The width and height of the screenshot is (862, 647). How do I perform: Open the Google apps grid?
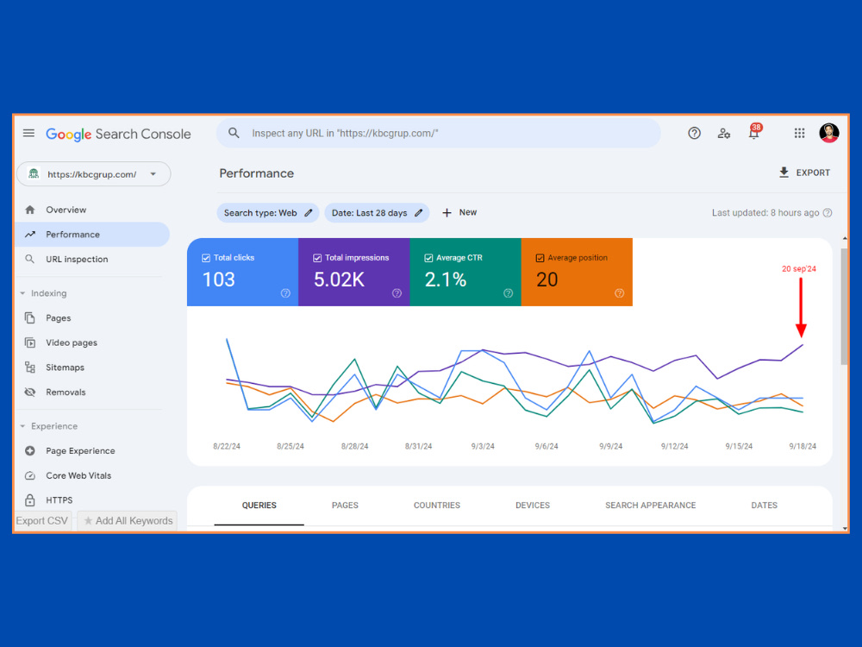[x=799, y=133]
